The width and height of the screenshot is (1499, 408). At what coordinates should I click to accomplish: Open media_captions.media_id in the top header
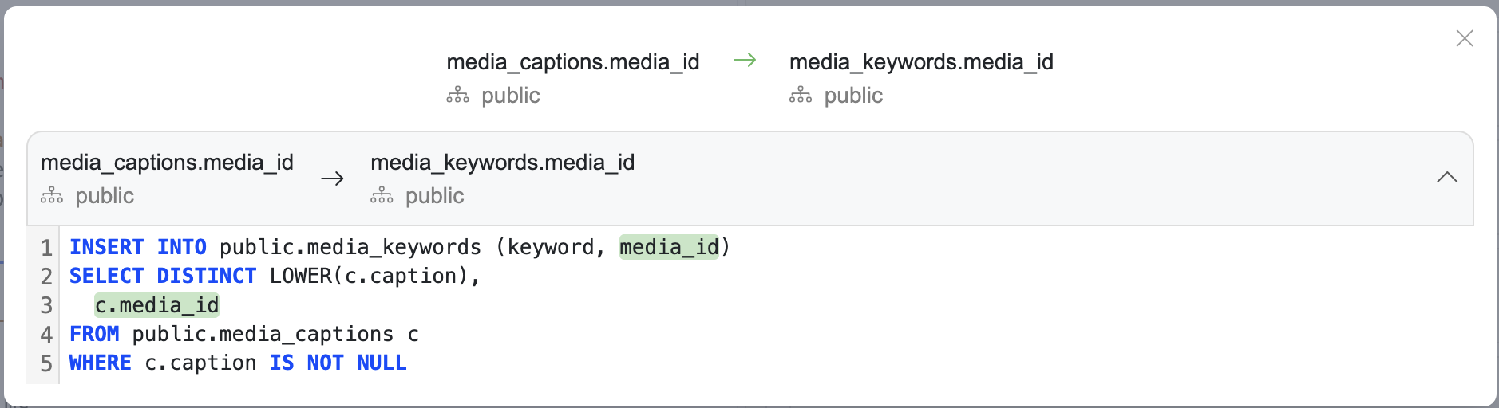coord(572,62)
